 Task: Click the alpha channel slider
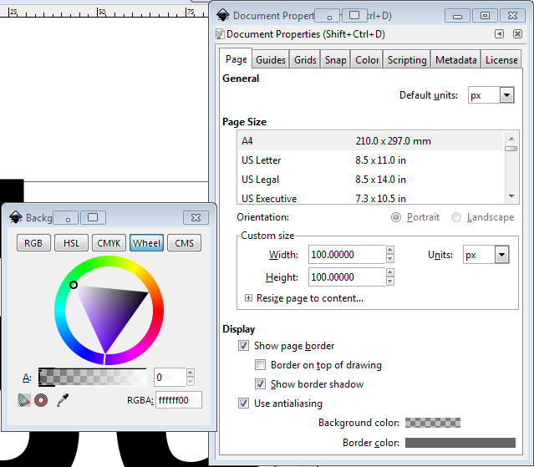point(92,377)
